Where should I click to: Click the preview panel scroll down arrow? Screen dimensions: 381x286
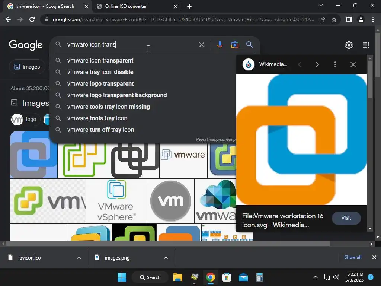pyautogui.click(x=370, y=228)
